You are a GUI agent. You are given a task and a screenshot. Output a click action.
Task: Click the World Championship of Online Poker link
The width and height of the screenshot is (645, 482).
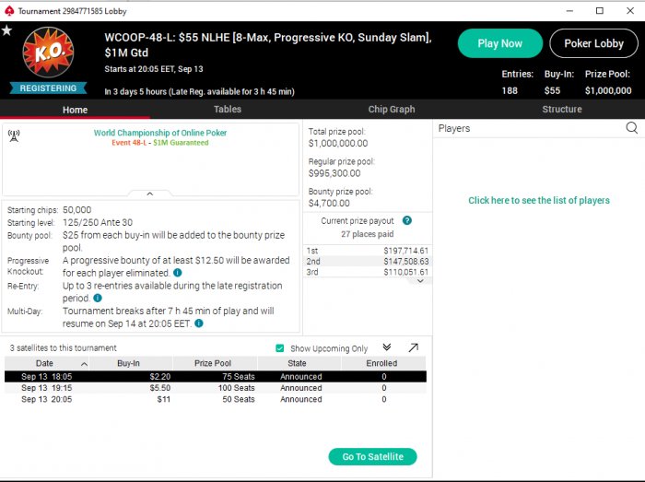(x=160, y=133)
